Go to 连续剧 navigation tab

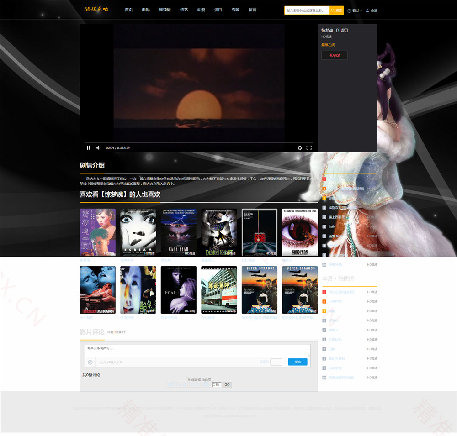pyautogui.click(x=165, y=10)
